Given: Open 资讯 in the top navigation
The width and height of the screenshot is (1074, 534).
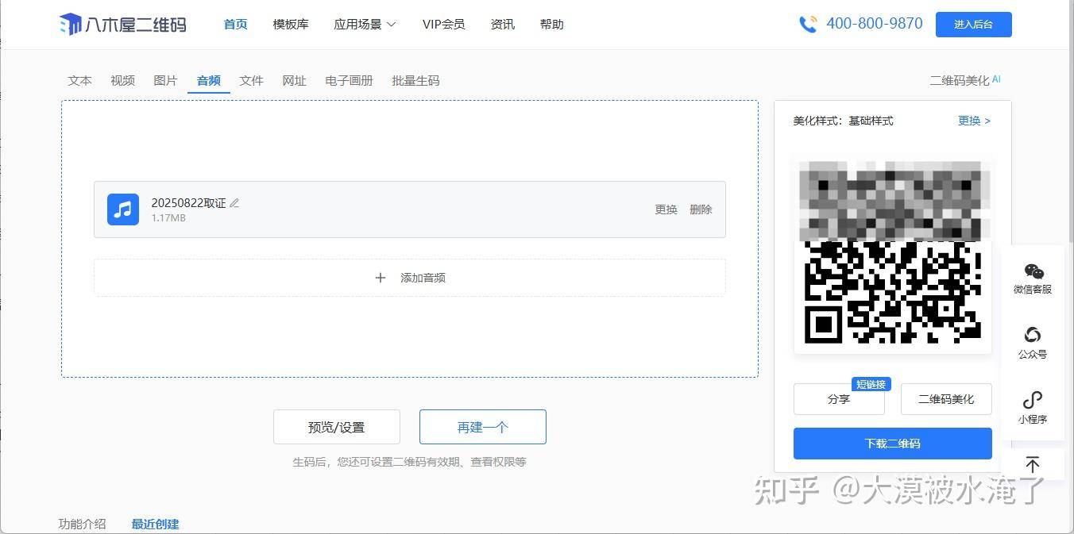Looking at the screenshot, I should (503, 25).
